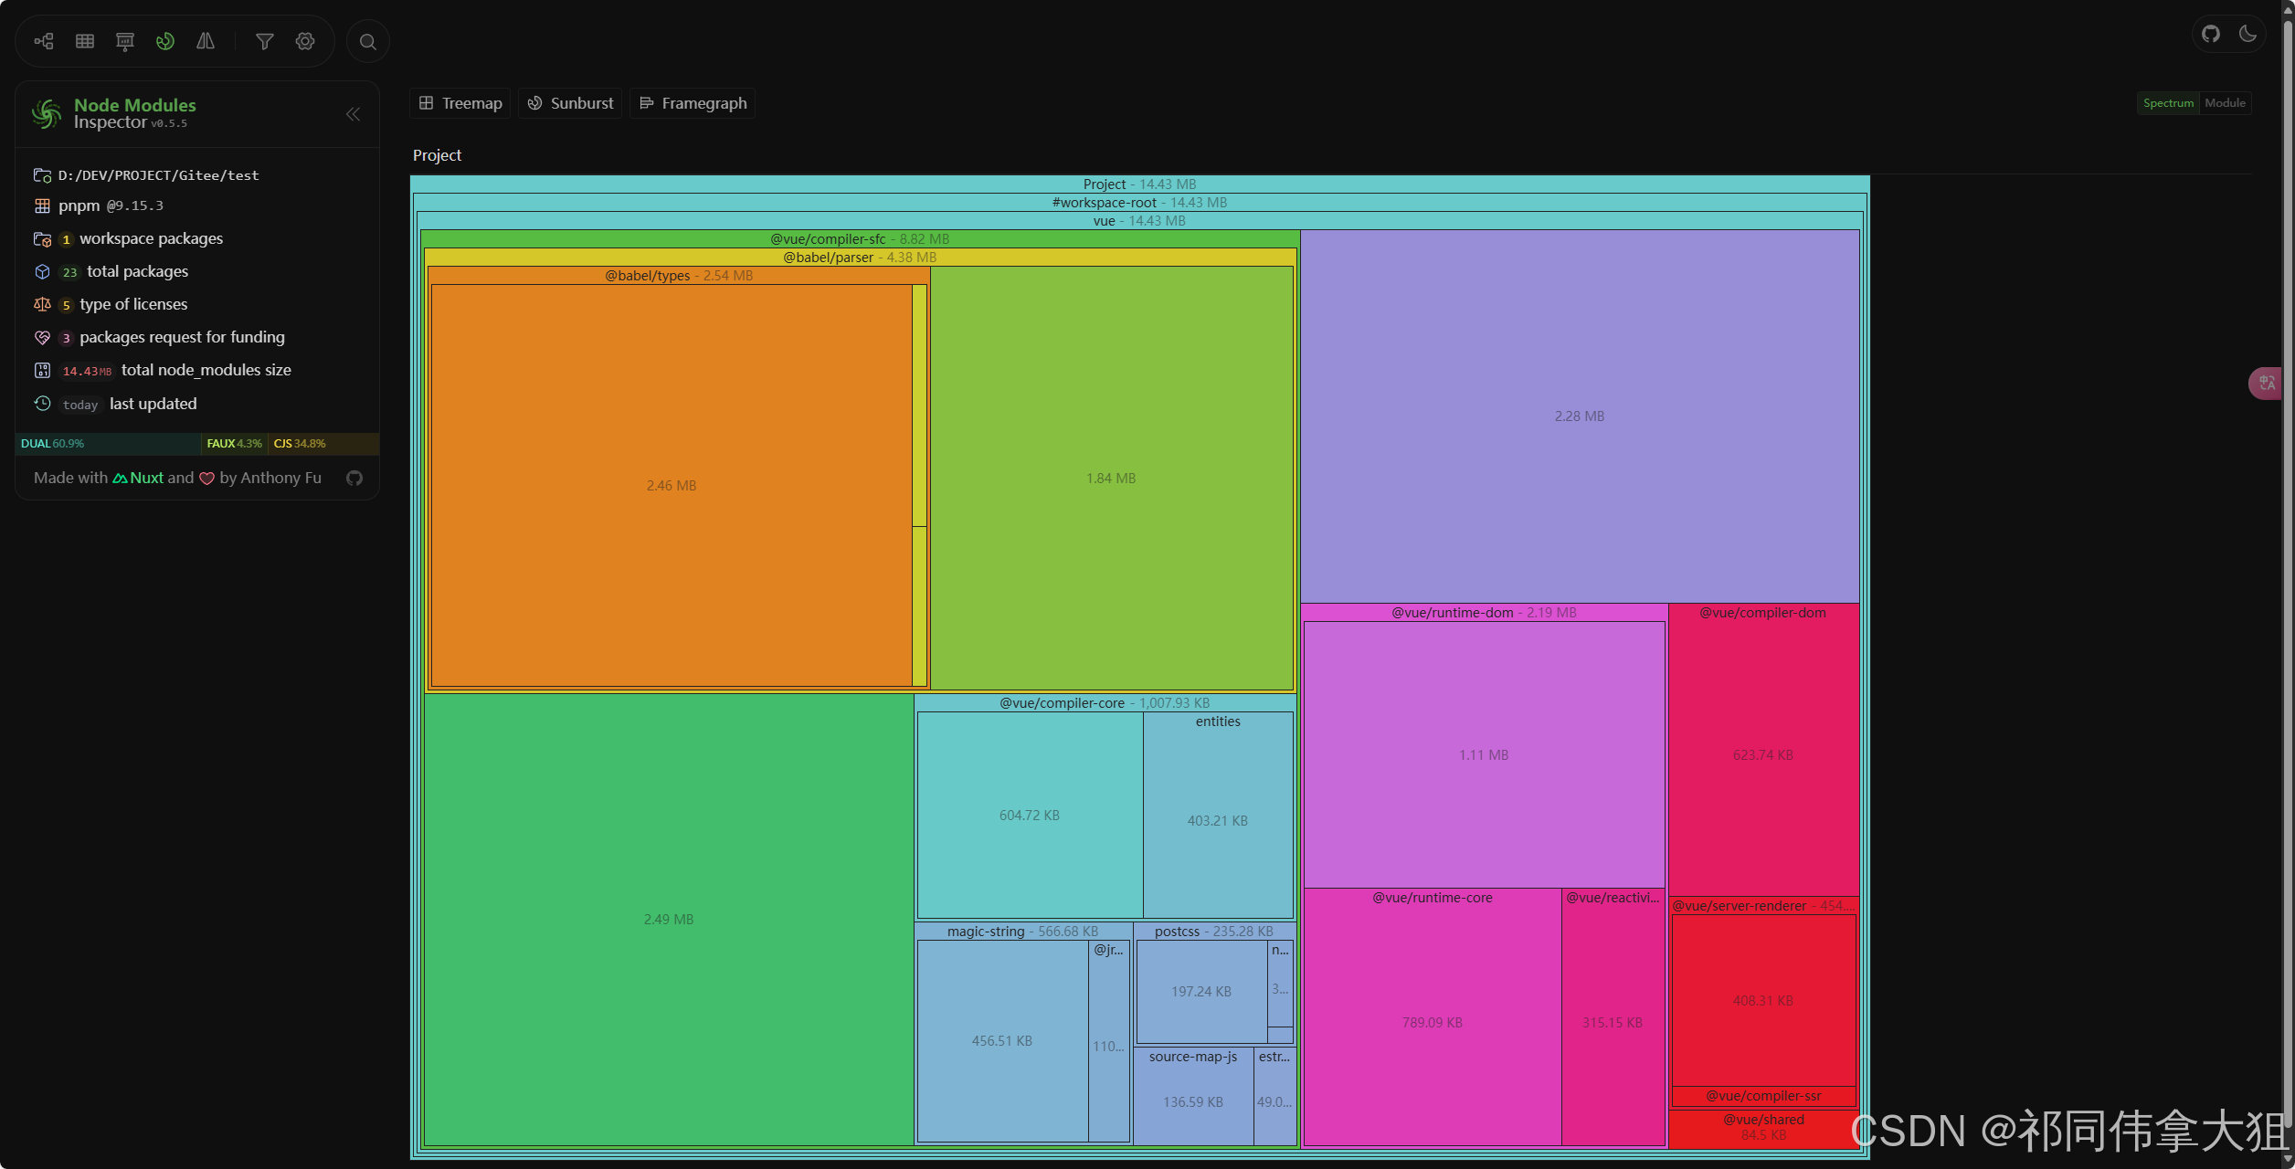Image resolution: width=2295 pixels, height=1169 pixels.
Task: Toggle dark mode with the moon icon
Action: (2248, 34)
